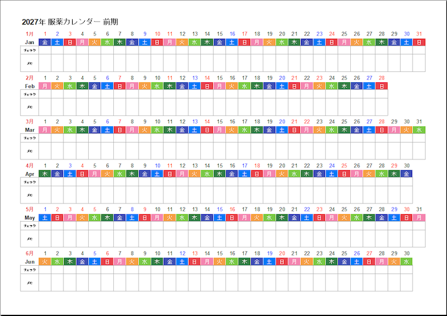This screenshot has height=316, width=447.
Task: Click the メモ cell for January 15
Action: point(220,63)
